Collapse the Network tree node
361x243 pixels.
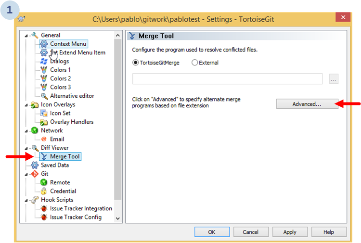pos(26,131)
